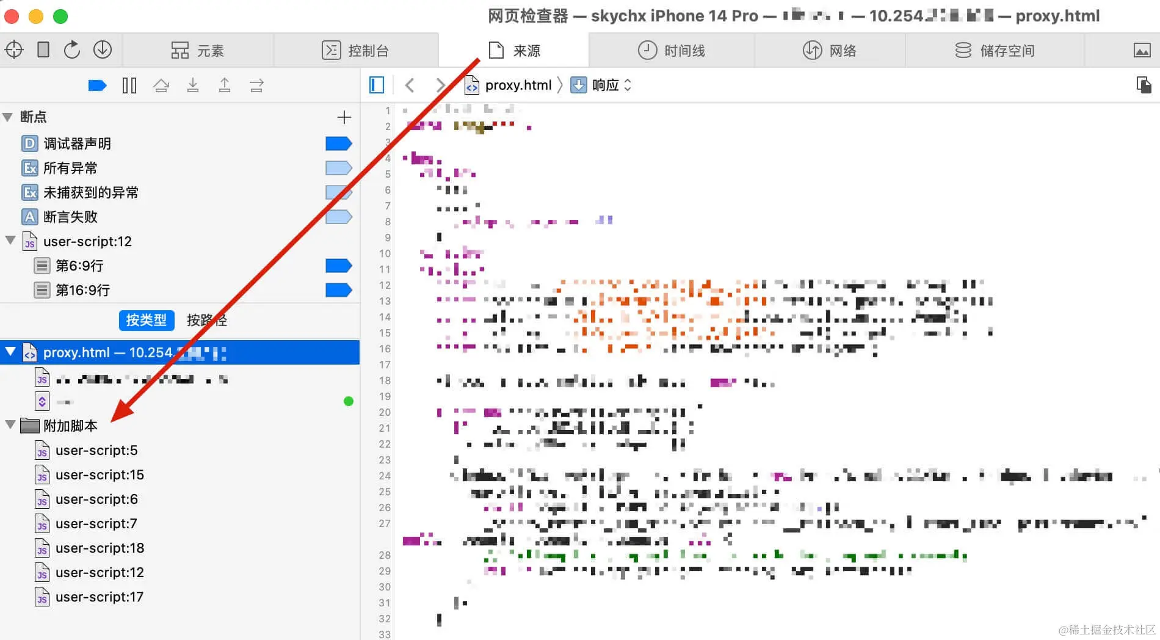Click the device settings icon
This screenshot has height=640, width=1160.
point(43,49)
